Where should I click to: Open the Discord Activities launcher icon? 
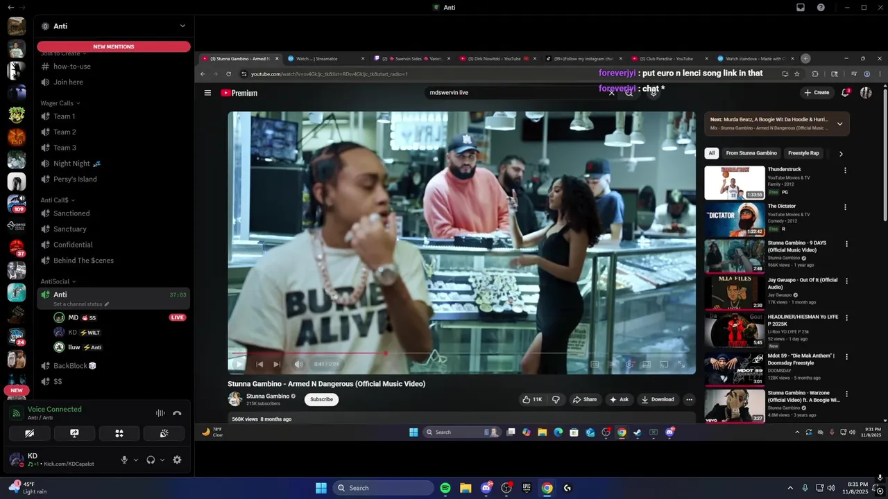(x=119, y=433)
